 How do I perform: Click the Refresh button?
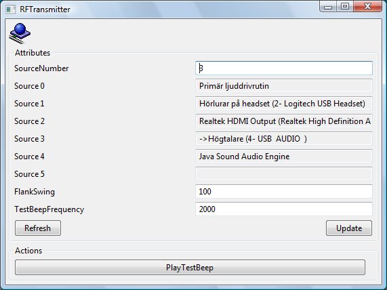point(38,228)
